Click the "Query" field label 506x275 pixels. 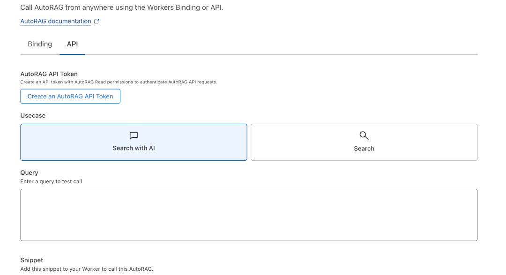[29, 172]
